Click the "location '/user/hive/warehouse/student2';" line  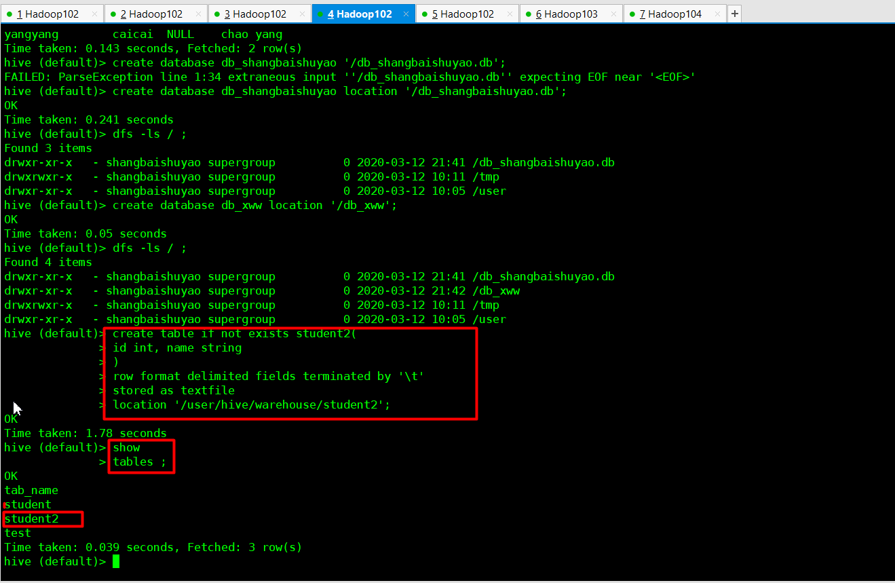pos(252,405)
